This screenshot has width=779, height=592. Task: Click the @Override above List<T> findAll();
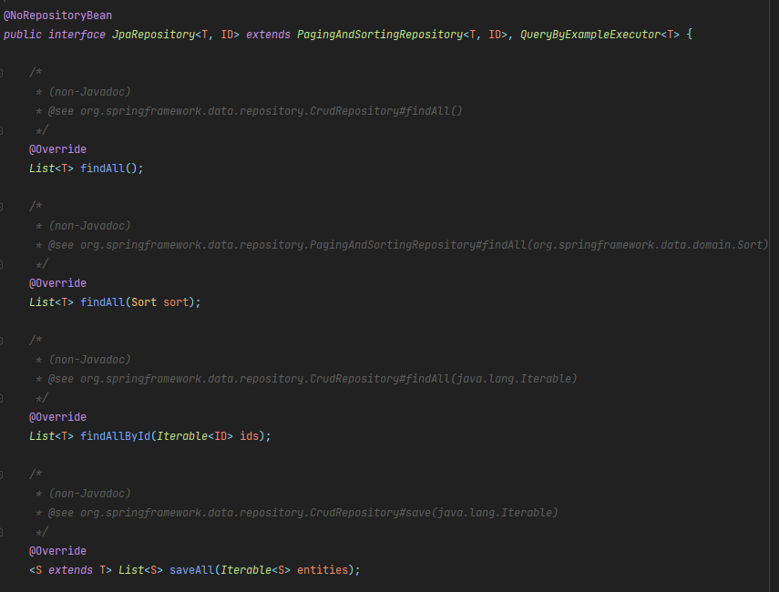point(57,149)
